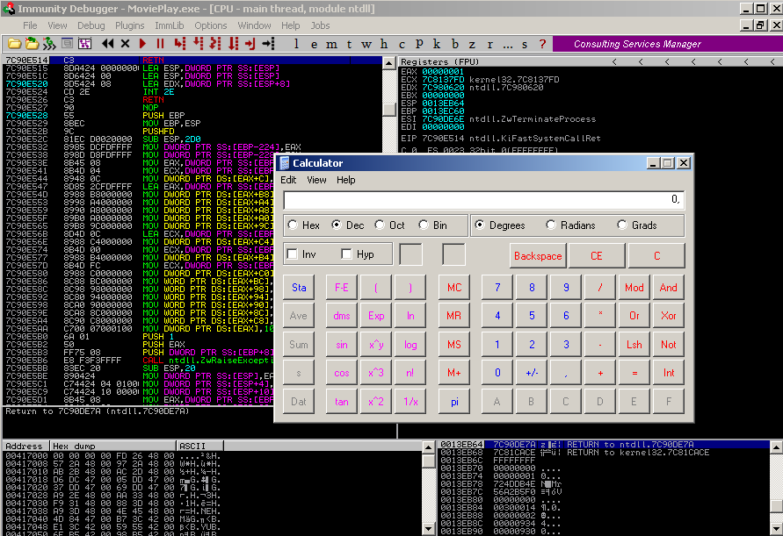Screen dimensions: 783x536
Task: Show memory map with 'm' toolbar button
Action: click(x=330, y=43)
